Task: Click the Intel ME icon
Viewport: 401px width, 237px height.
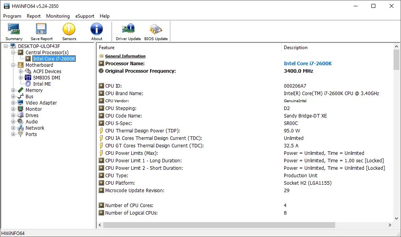Action: point(28,84)
